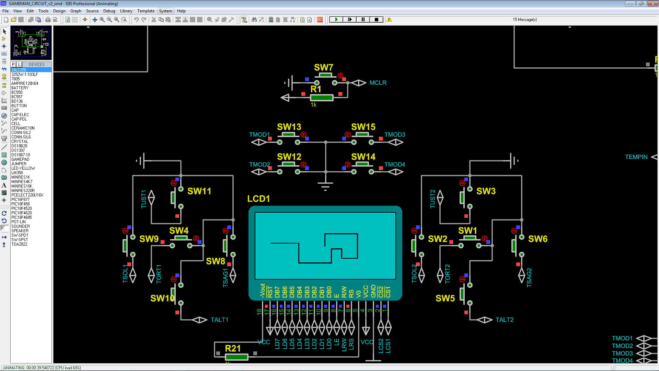
Task: Select the selection arrow mode
Action: tap(4, 31)
